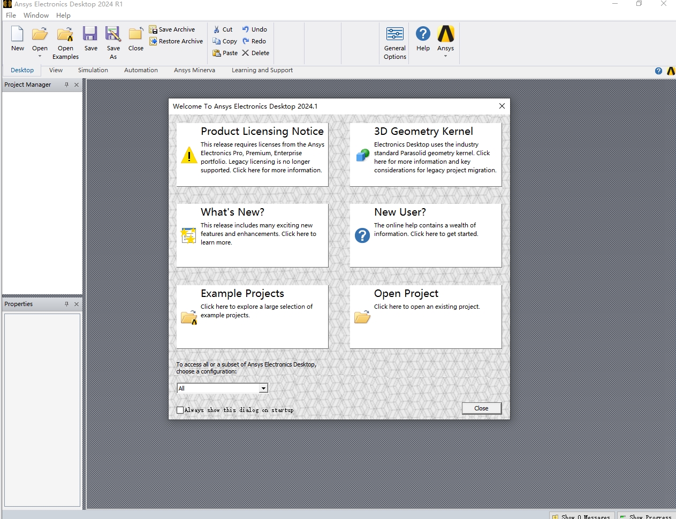This screenshot has width=676, height=519.
Task: Open the Examples folder icon
Action: point(65,35)
